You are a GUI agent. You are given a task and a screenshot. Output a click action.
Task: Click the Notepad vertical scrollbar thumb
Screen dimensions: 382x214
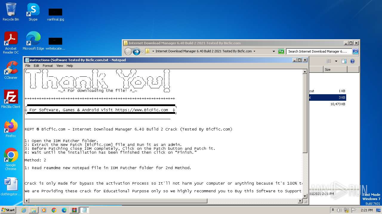[305, 113]
